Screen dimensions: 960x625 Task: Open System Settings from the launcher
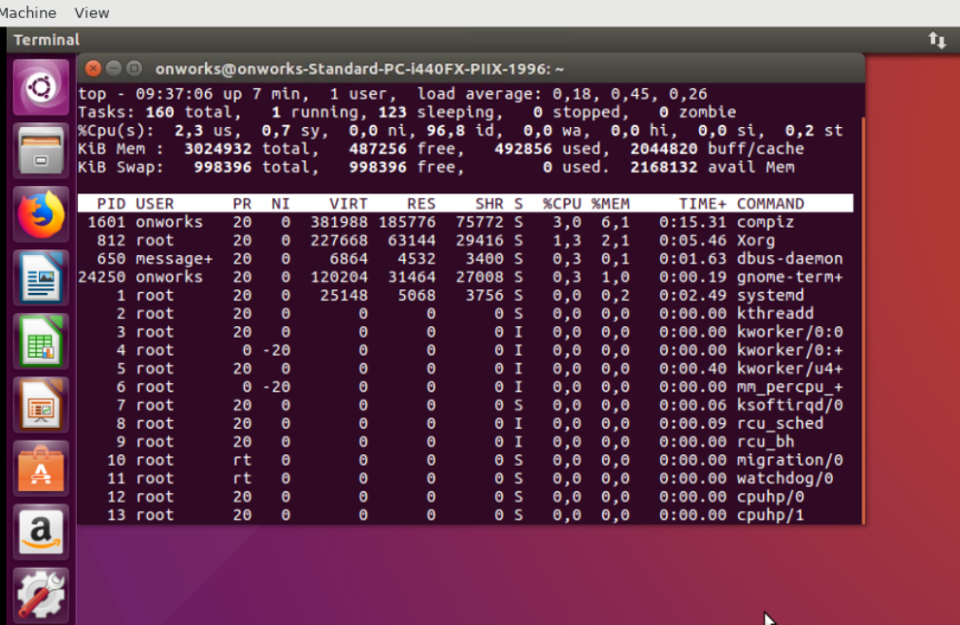(41, 595)
